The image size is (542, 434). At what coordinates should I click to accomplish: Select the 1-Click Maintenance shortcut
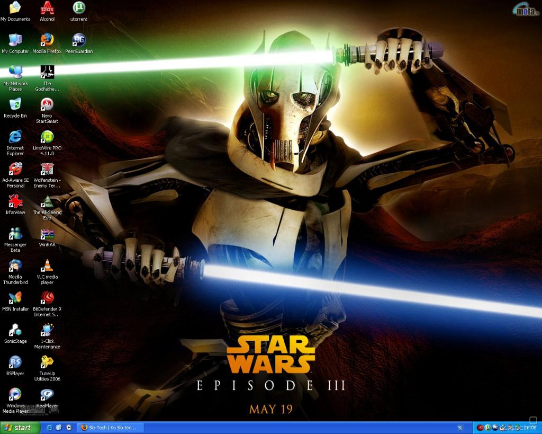click(47, 336)
